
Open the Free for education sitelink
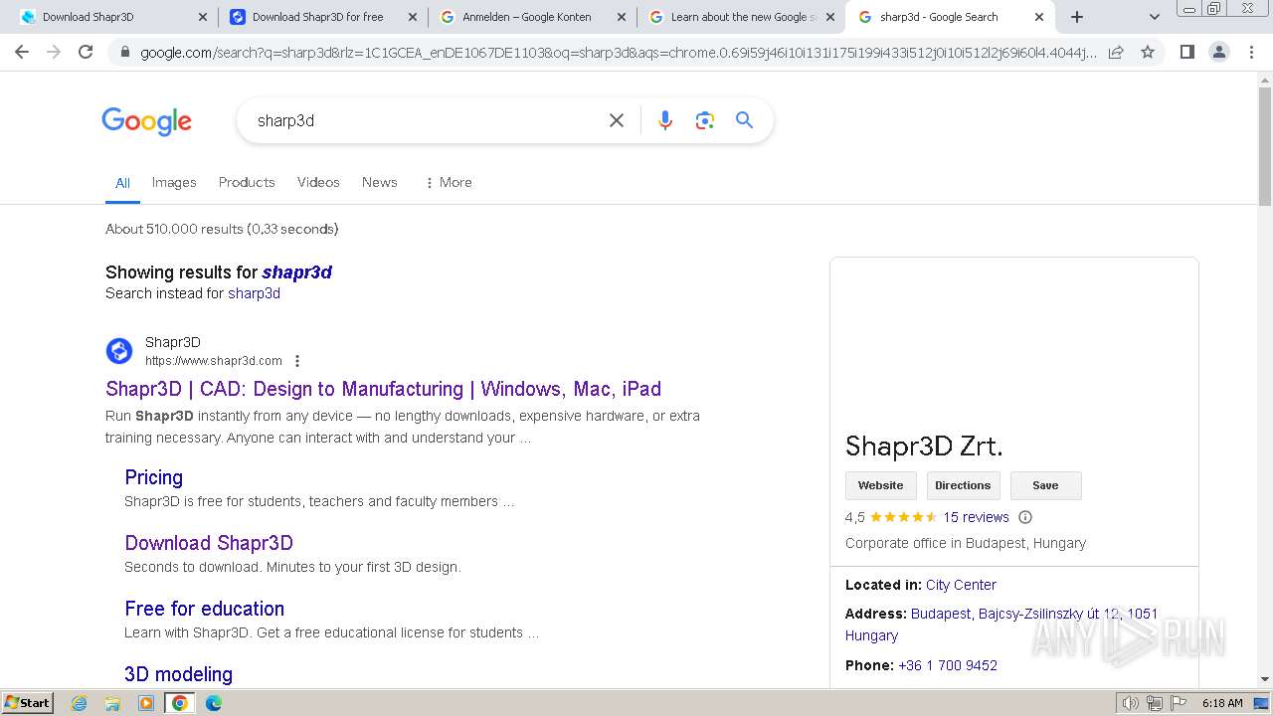(204, 609)
